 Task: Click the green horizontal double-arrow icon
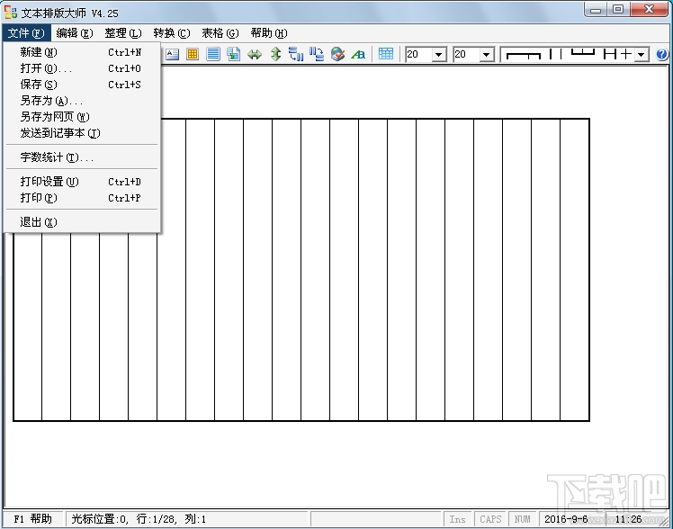click(255, 55)
